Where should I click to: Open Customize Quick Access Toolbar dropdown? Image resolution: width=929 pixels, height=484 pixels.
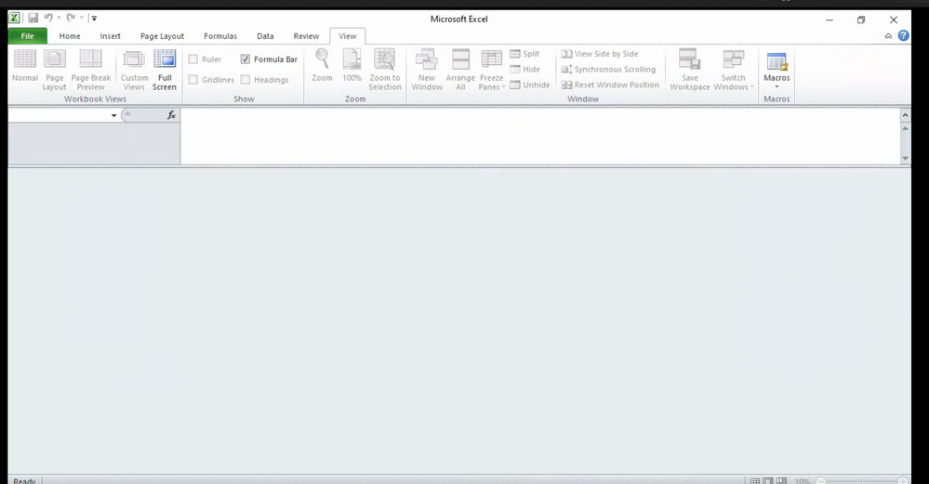[94, 19]
